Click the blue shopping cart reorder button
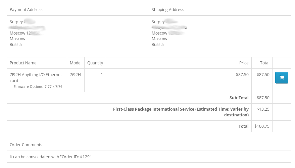The width and height of the screenshot is (295, 168). point(282,78)
